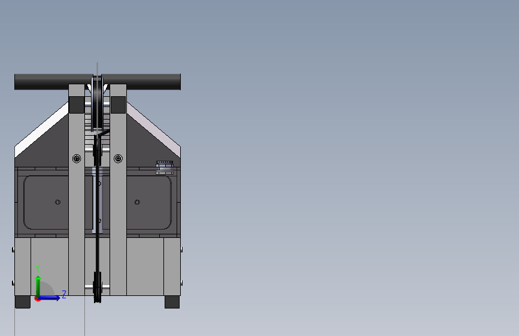Select the lower pulley at the base
The image size is (519, 336).
click(98, 287)
